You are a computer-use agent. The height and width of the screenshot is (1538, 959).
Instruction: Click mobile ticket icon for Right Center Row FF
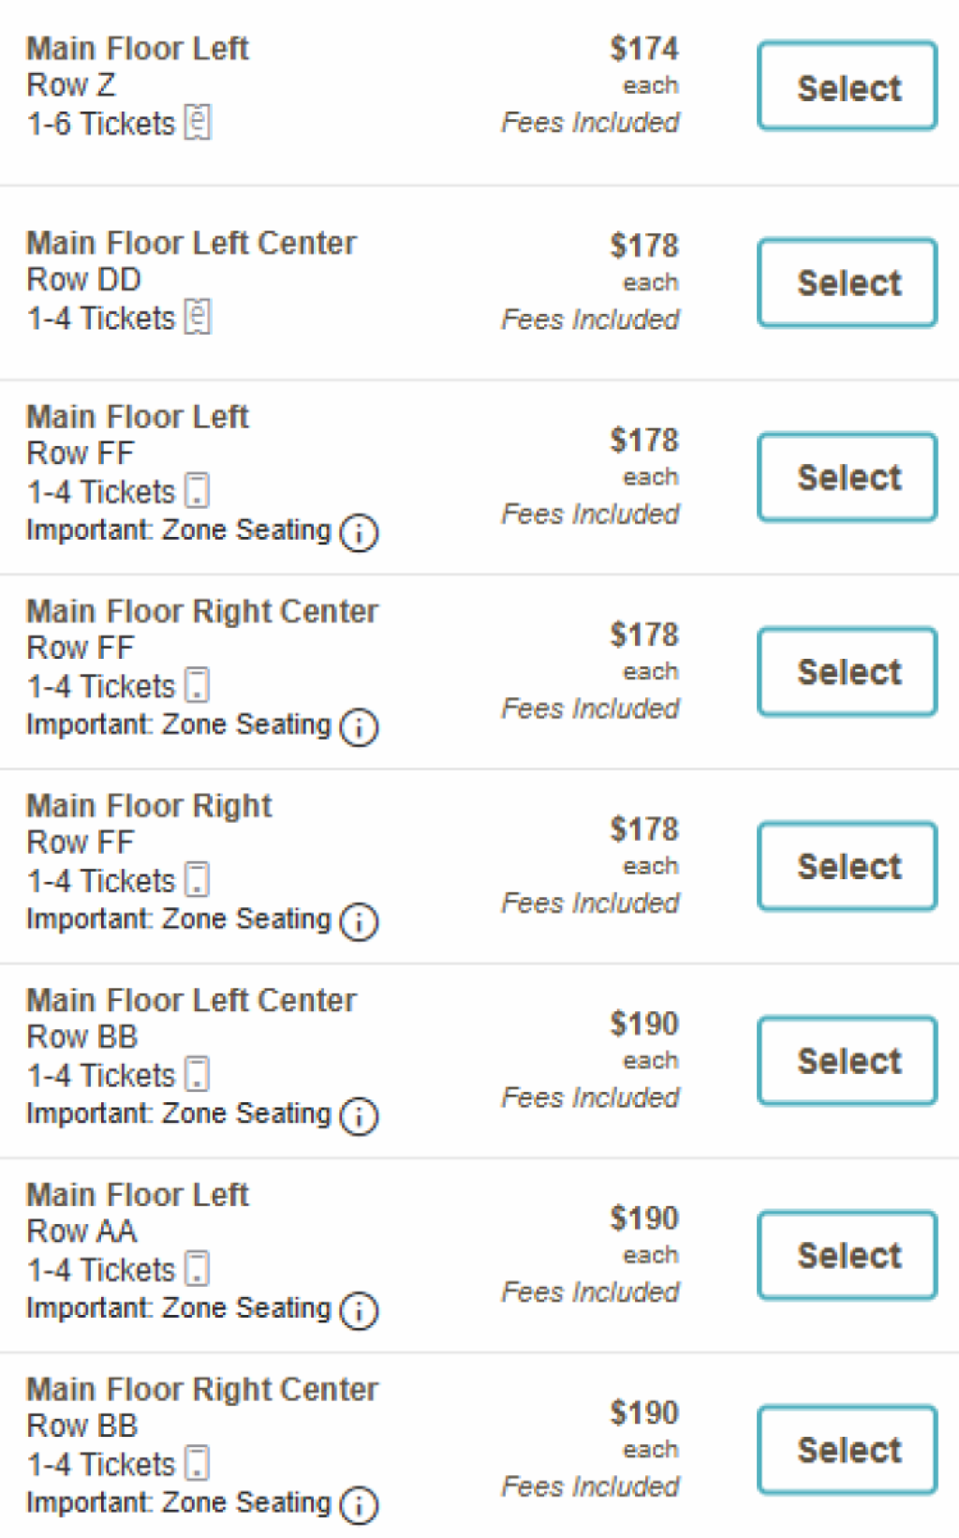pyautogui.click(x=197, y=685)
